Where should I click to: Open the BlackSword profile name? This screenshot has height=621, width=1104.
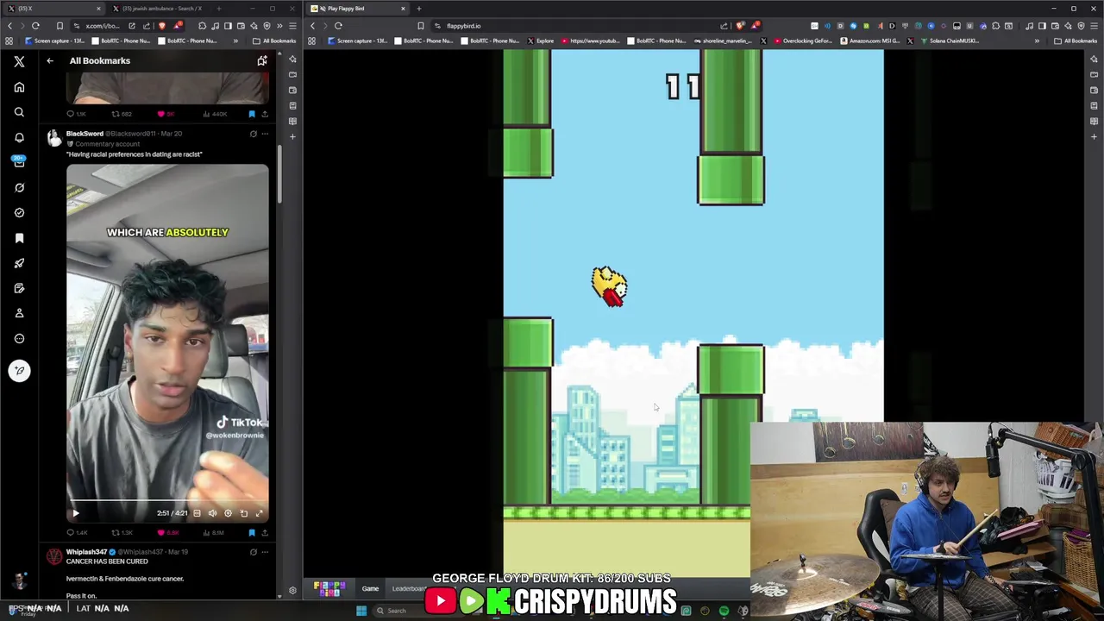(85, 134)
